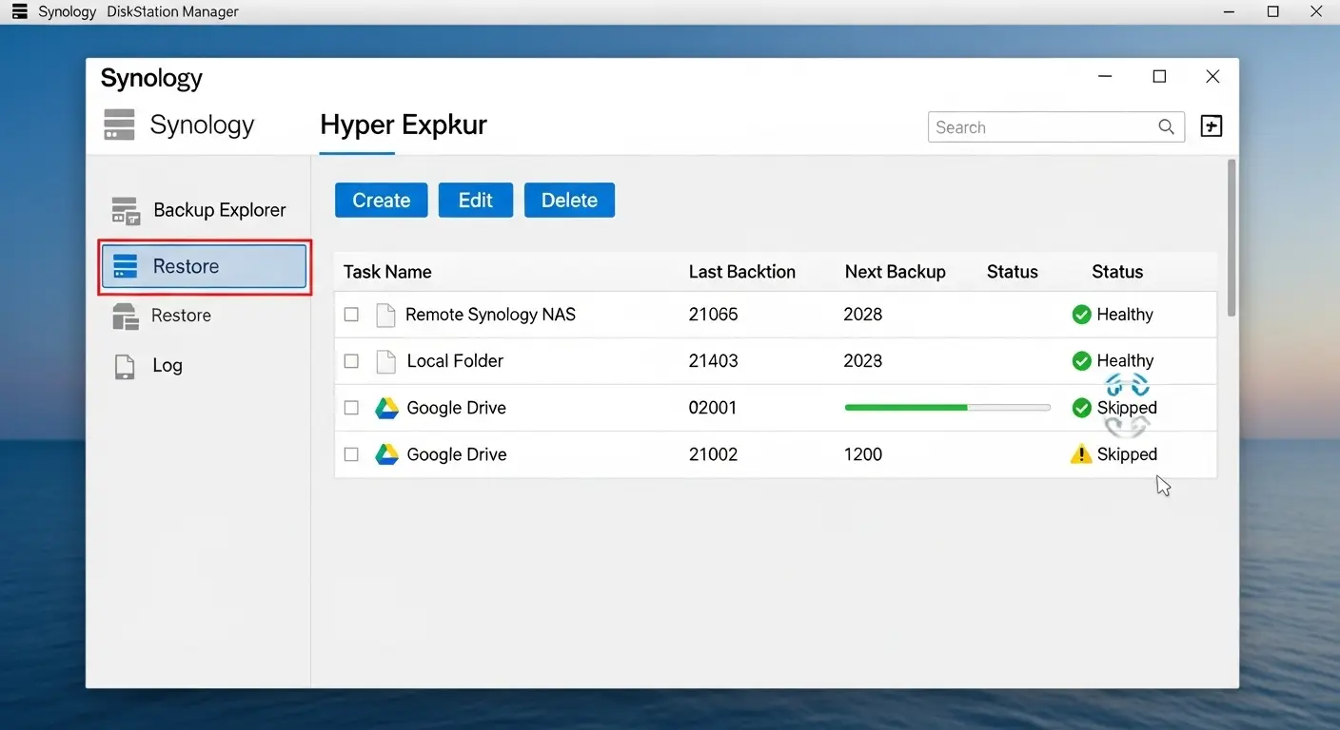Click the Google Drive icon in the 02001 row

(x=386, y=408)
